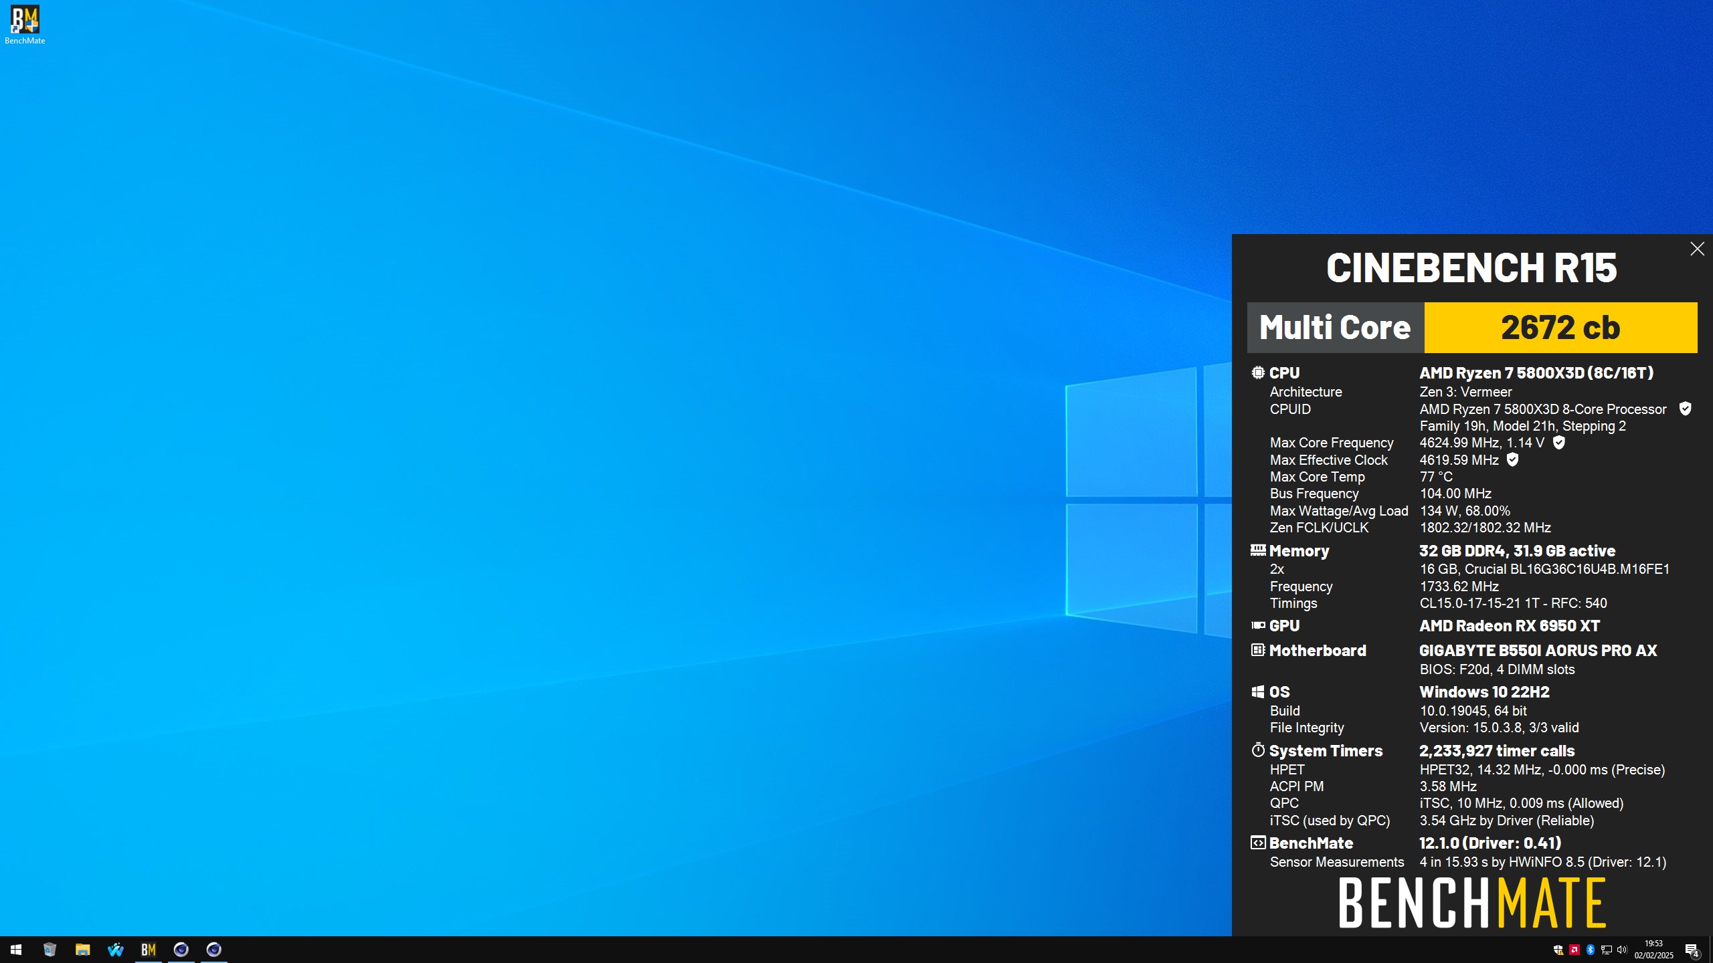This screenshot has height=963, width=1713.
Task: Click the BENCHMATE logo at panel bottom
Action: coord(1471,903)
